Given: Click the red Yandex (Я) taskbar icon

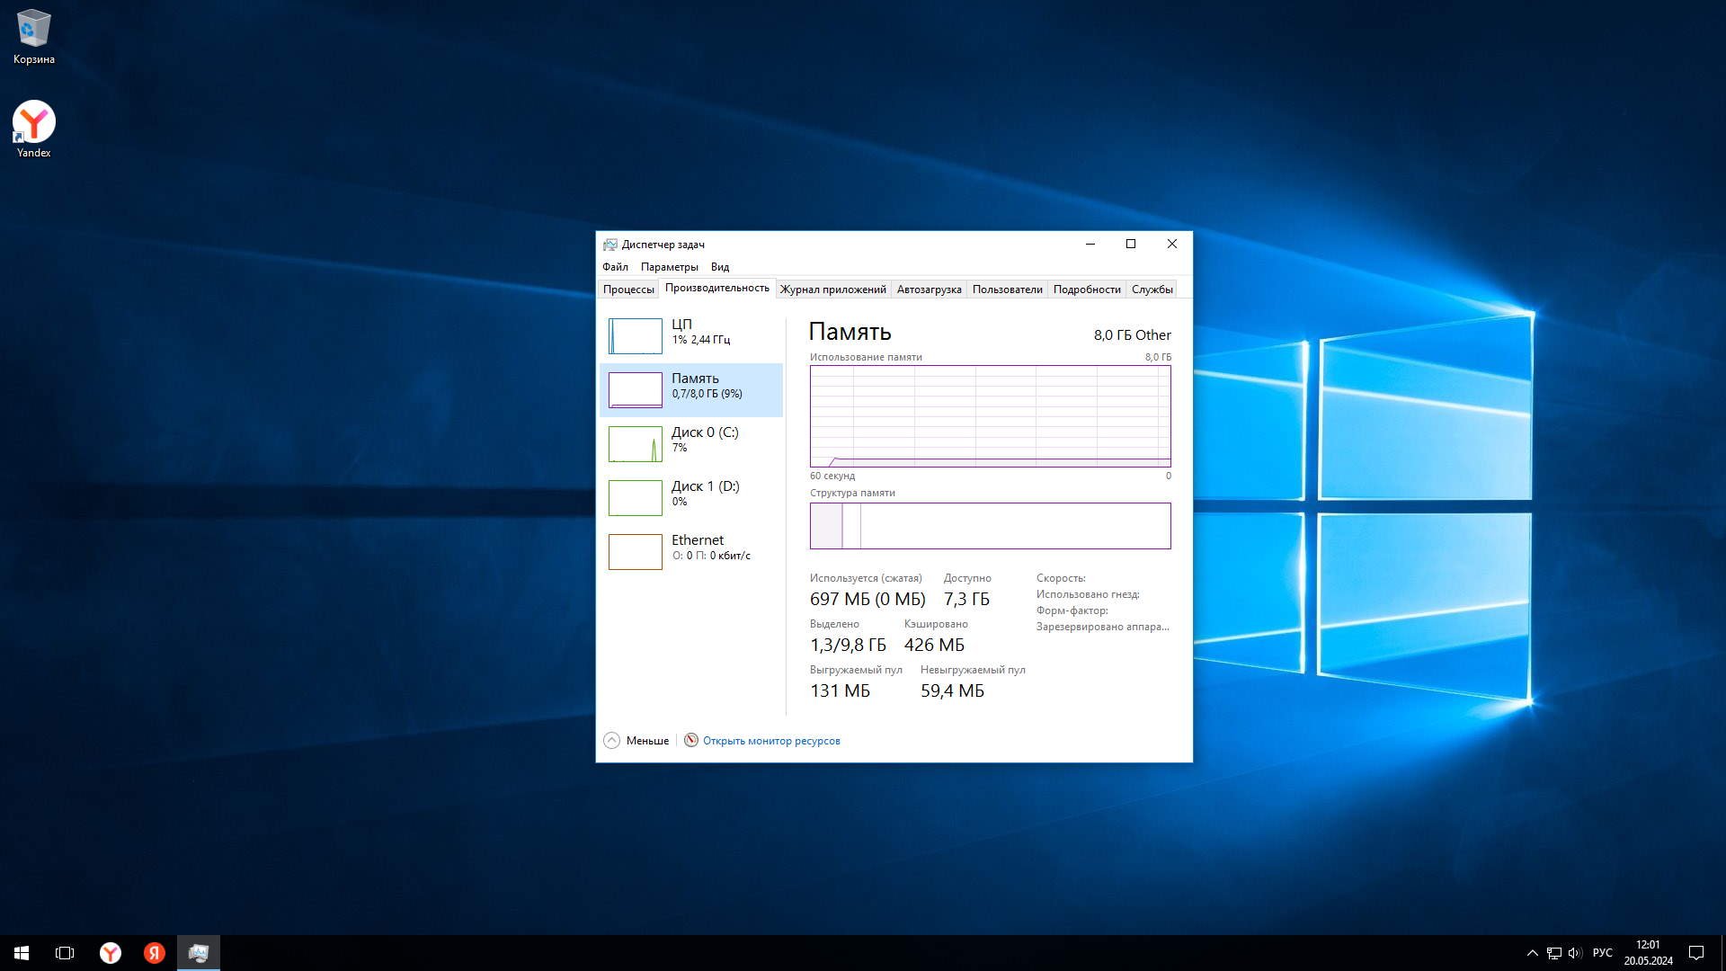Looking at the screenshot, I should pyautogui.click(x=155, y=953).
